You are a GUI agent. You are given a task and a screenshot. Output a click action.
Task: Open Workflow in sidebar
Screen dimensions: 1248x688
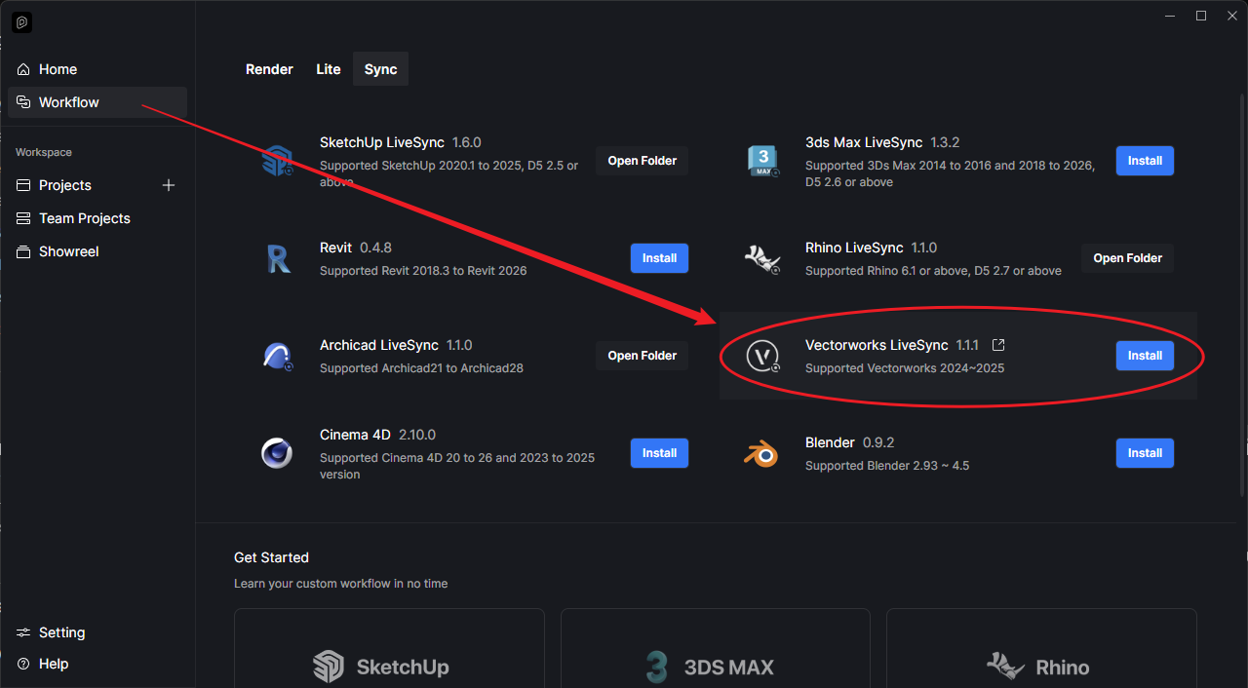point(97,102)
